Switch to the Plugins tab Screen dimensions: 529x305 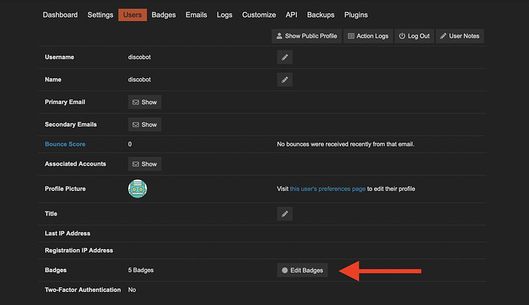356,15
